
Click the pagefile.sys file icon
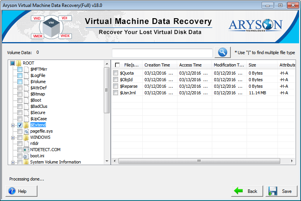(27, 131)
